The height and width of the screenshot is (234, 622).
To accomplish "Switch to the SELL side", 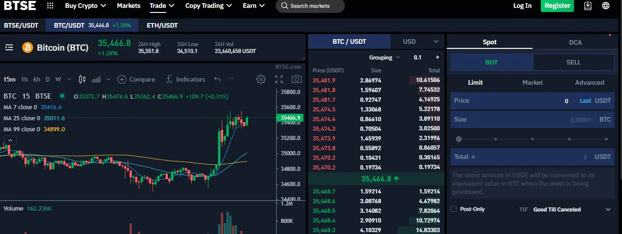I will click(574, 62).
